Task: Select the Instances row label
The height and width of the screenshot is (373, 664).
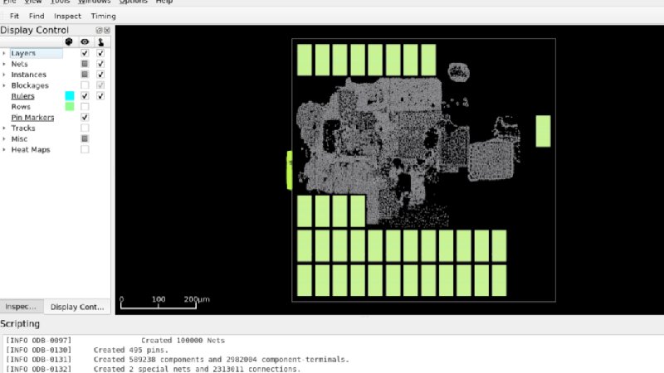Action: point(29,75)
